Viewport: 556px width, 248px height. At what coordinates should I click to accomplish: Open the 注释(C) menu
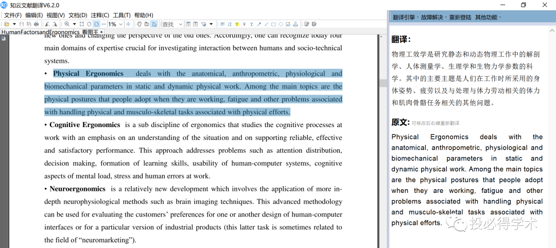click(x=100, y=15)
